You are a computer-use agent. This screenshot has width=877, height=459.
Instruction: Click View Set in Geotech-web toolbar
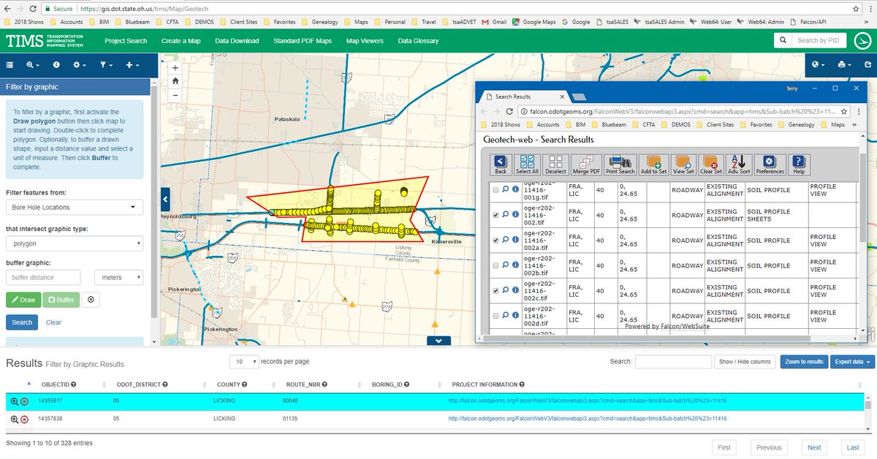683,164
